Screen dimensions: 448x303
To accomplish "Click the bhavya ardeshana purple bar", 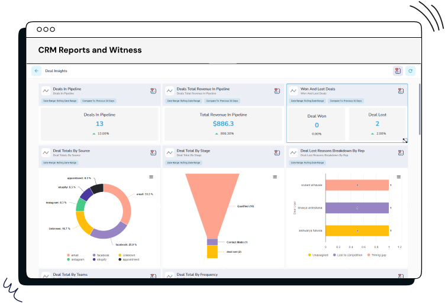I will (x=357, y=208).
